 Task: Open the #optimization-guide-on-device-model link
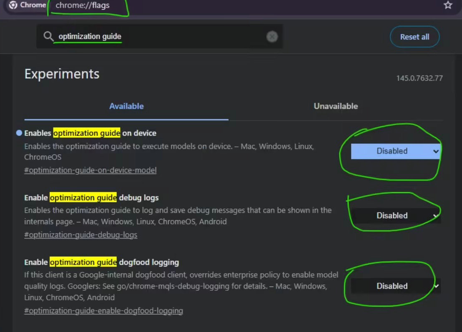pyautogui.click(x=90, y=170)
